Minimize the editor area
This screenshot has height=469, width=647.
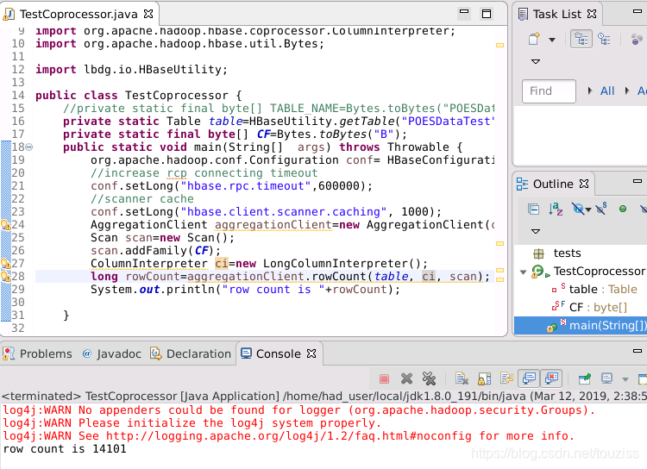(x=464, y=12)
